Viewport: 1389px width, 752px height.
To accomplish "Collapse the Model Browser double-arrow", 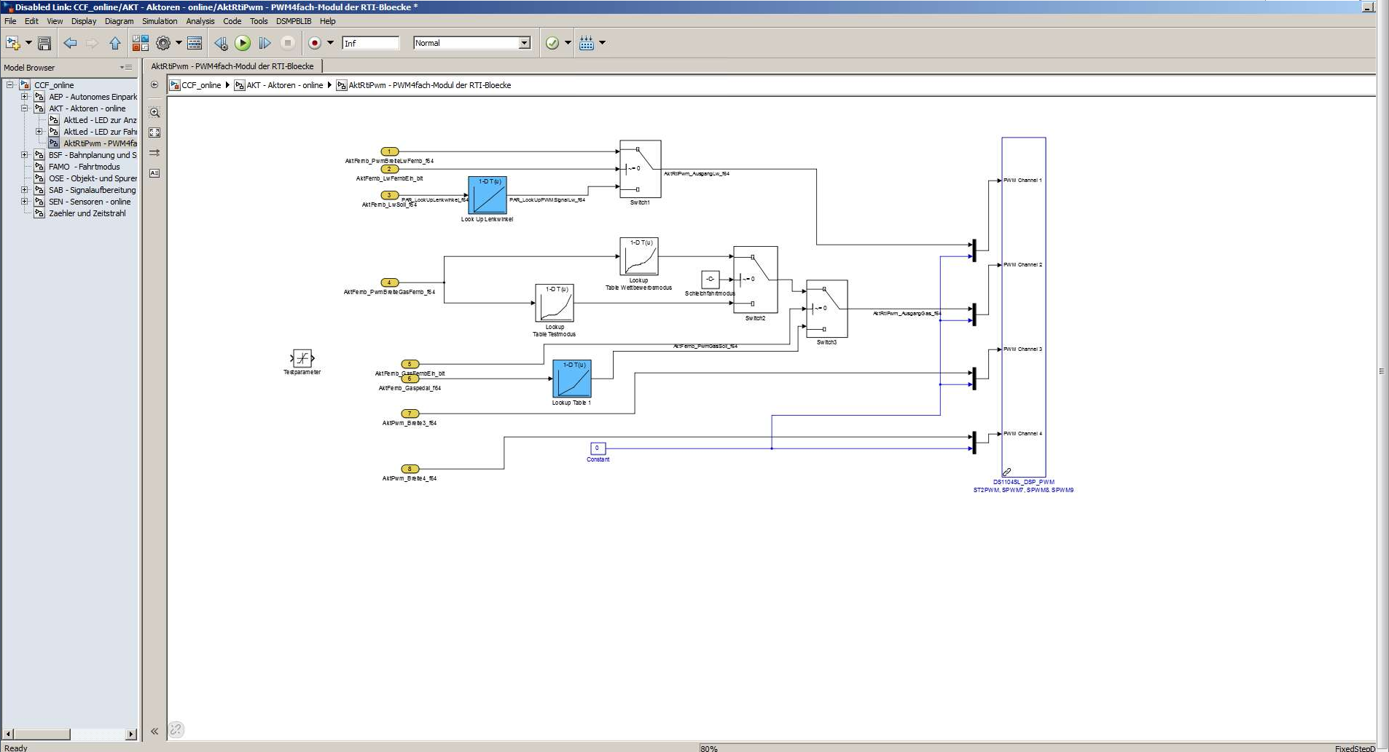I will (x=154, y=731).
